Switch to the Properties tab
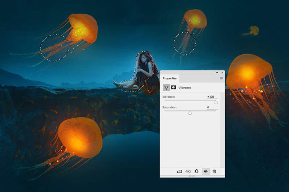289x192 pixels. click(169, 78)
